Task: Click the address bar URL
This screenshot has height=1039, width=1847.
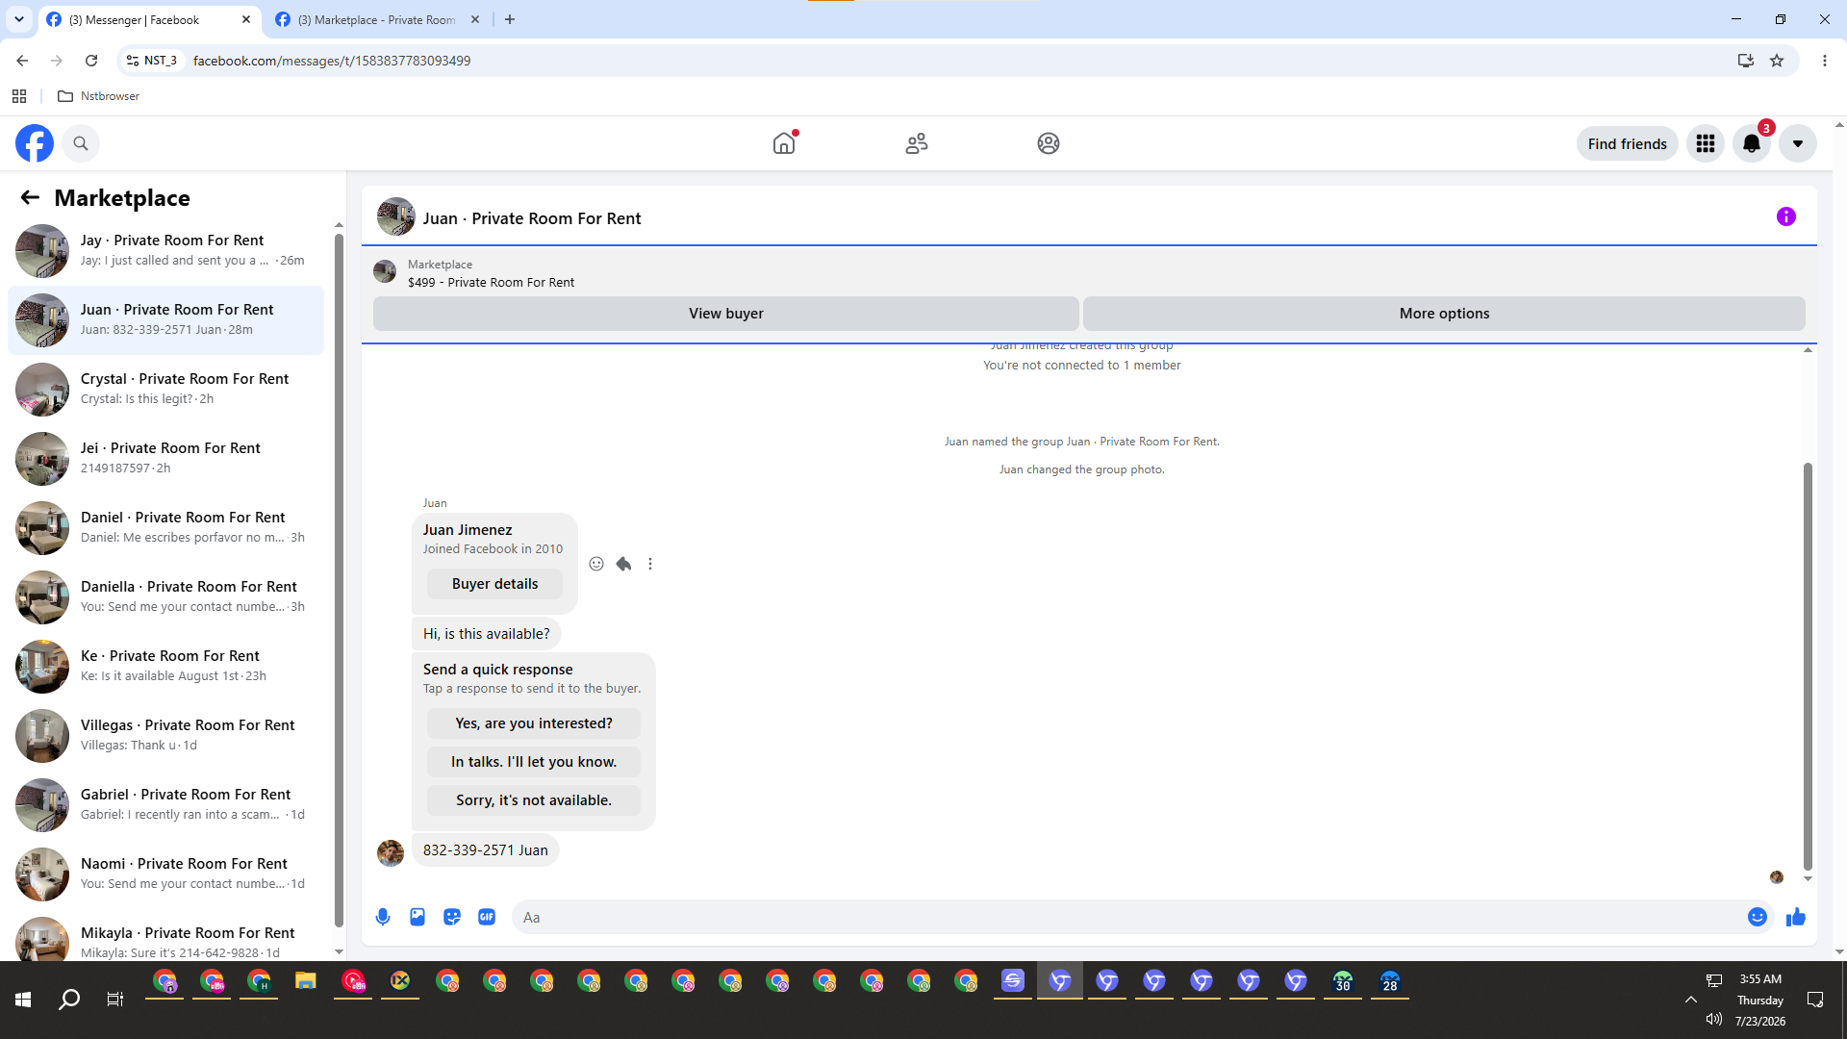Action: click(332, 61)
